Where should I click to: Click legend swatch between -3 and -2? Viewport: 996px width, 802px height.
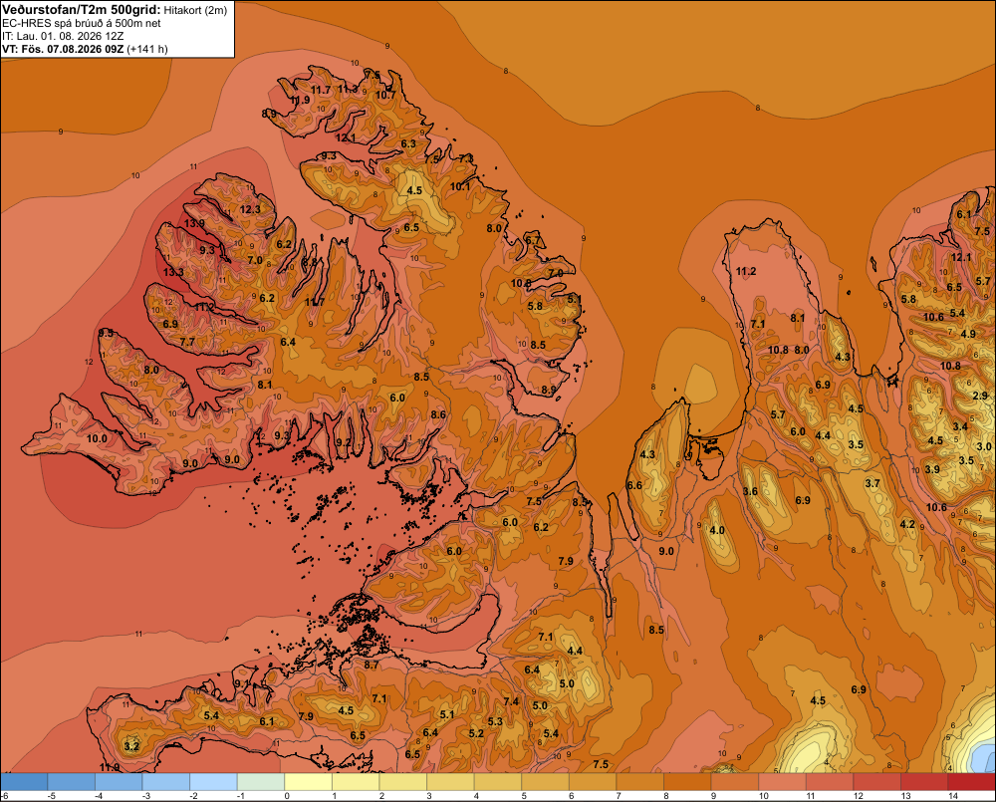point(166,782)
